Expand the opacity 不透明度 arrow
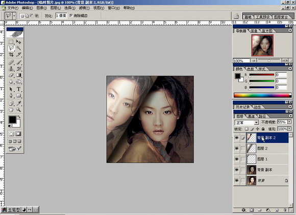 click(x=289, y=122)
